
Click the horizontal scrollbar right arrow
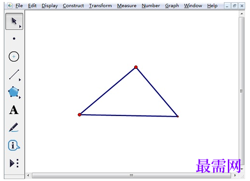click(x=235, y=175)
